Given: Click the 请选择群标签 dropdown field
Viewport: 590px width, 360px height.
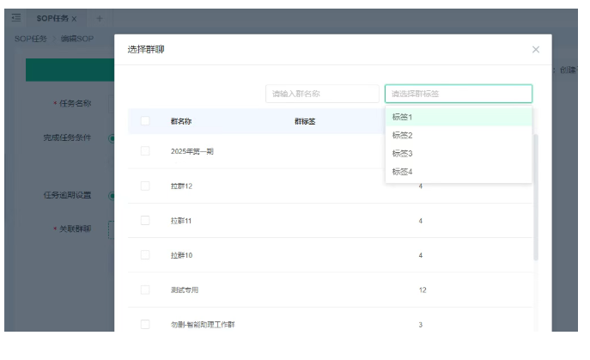Looking at the screenshot, I should tap(459, 94).
